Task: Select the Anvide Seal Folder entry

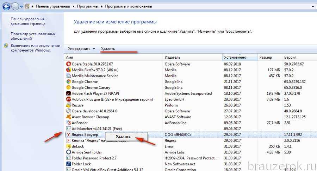Action: point(87,152)
